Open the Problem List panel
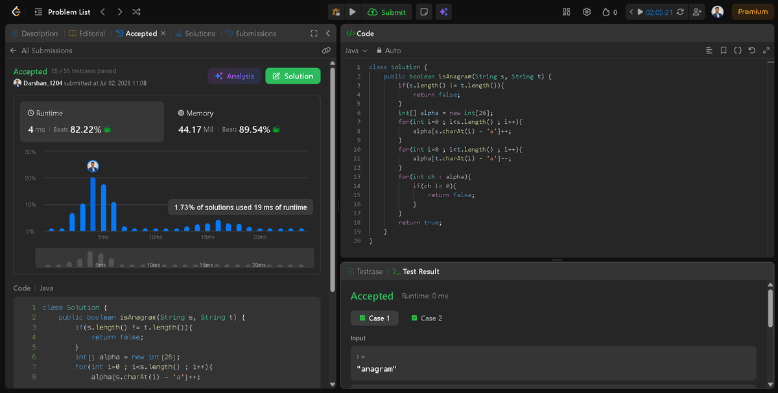This screenshot has width=778, height=393. (x=62, y=12)
